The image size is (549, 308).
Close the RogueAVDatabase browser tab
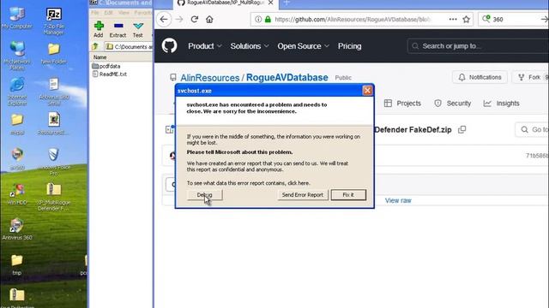pyautogui.click(x=271, y=3)
